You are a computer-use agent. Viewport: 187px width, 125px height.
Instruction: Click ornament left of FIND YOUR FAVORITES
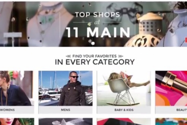(68, 56)
